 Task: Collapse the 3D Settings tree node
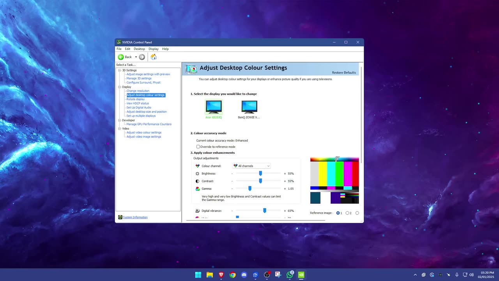pos(120,70)
